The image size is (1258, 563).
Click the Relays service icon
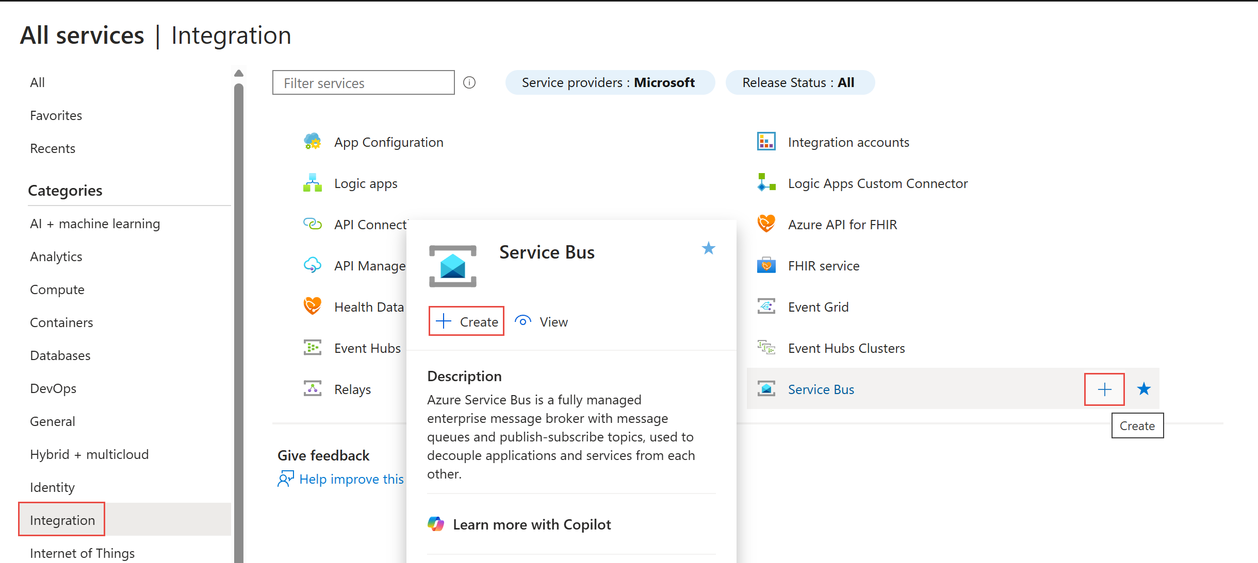pyautogui.click(x=312, y=389)
